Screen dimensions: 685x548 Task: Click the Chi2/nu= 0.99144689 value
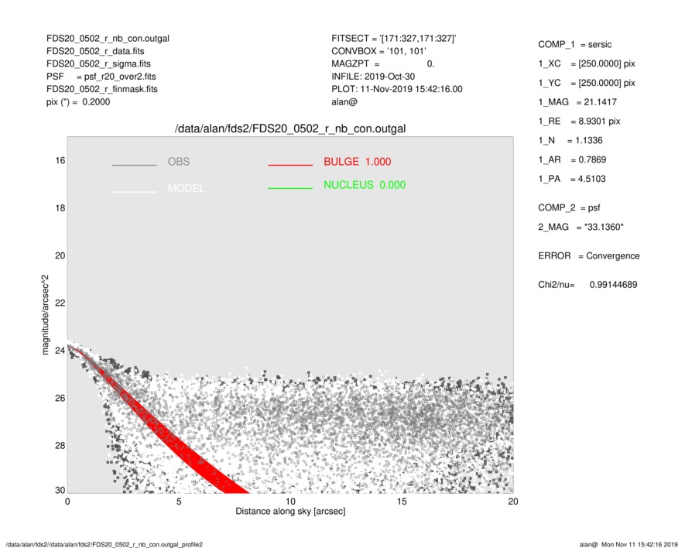[x=587, y=285]
